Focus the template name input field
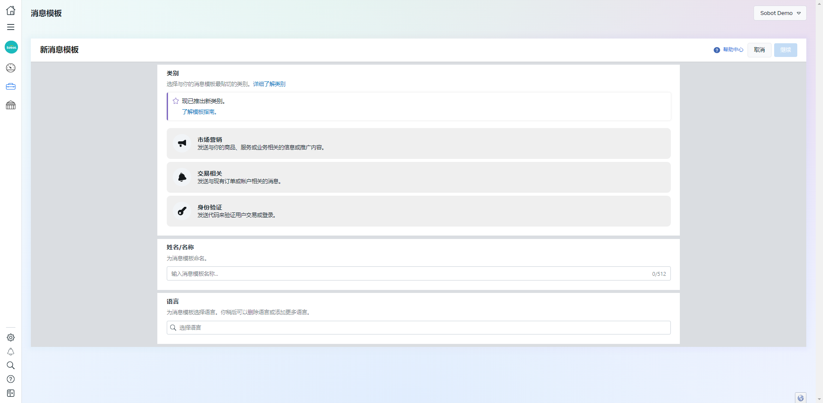This screenshot has width=823, height=403. click(x=418, y=274)
